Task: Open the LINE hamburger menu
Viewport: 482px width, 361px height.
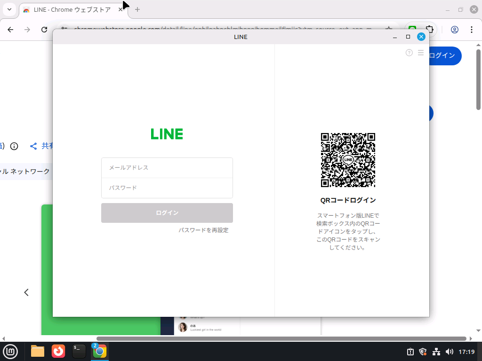Action: pyautogui.click(x=421, y=53)
